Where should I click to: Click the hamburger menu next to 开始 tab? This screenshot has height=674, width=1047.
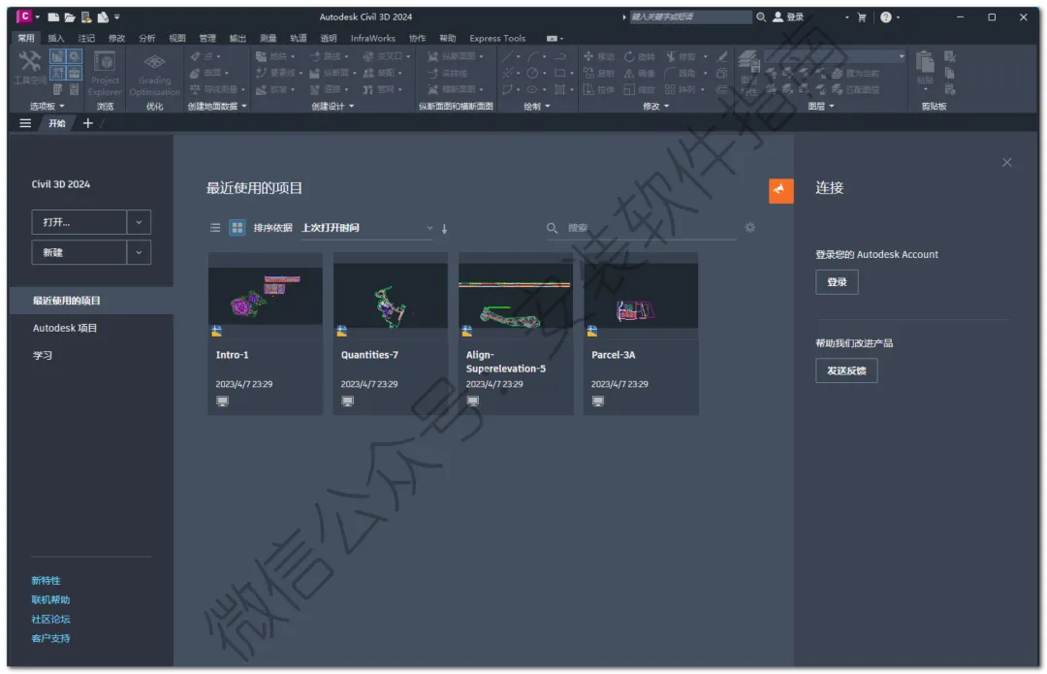coord(25,123)
